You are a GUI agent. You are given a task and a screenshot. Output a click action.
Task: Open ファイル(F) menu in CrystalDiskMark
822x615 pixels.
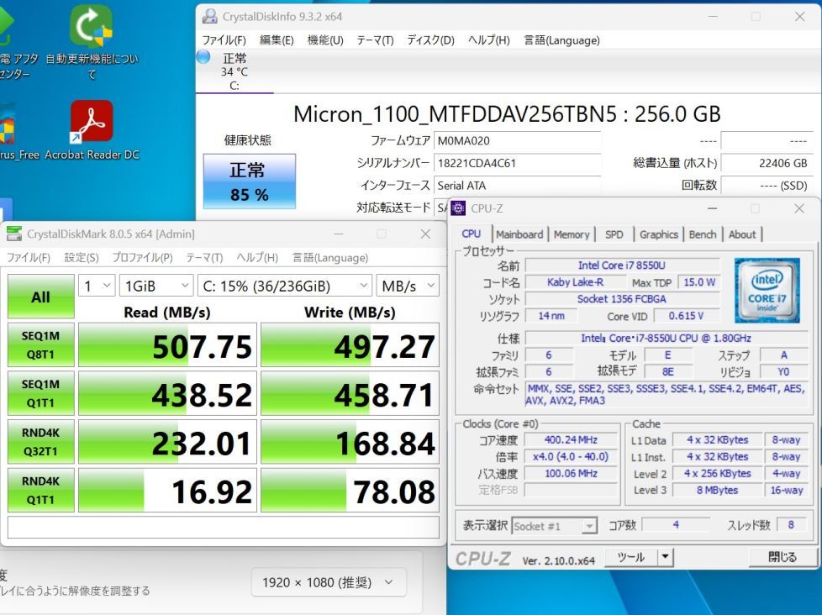coord(29,258)
